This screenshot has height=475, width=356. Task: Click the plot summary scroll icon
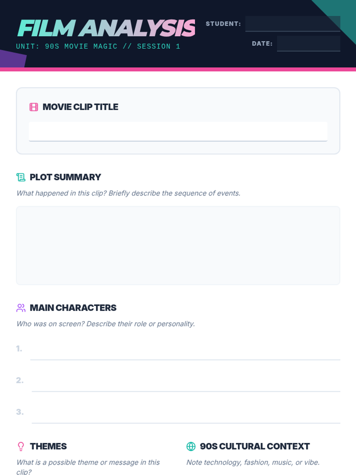[21, 177]
